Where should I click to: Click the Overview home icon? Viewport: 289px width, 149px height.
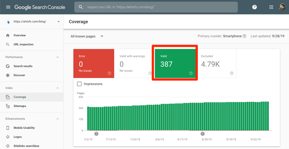click(x=8, y=35)
